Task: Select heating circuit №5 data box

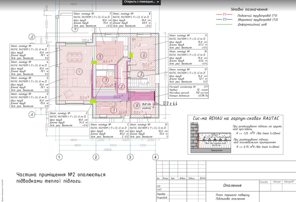Action: [x=29, y=84]
